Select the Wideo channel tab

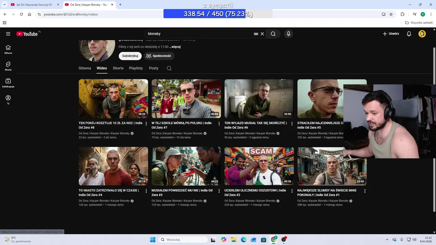(x=102, y=68)
